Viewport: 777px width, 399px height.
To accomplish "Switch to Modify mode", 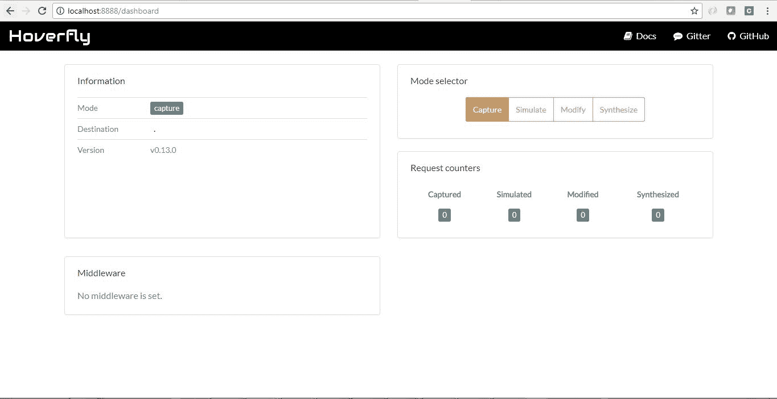I will click(573, 110).
